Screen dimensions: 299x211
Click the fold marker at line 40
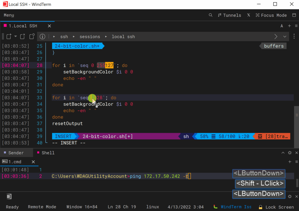46,143
